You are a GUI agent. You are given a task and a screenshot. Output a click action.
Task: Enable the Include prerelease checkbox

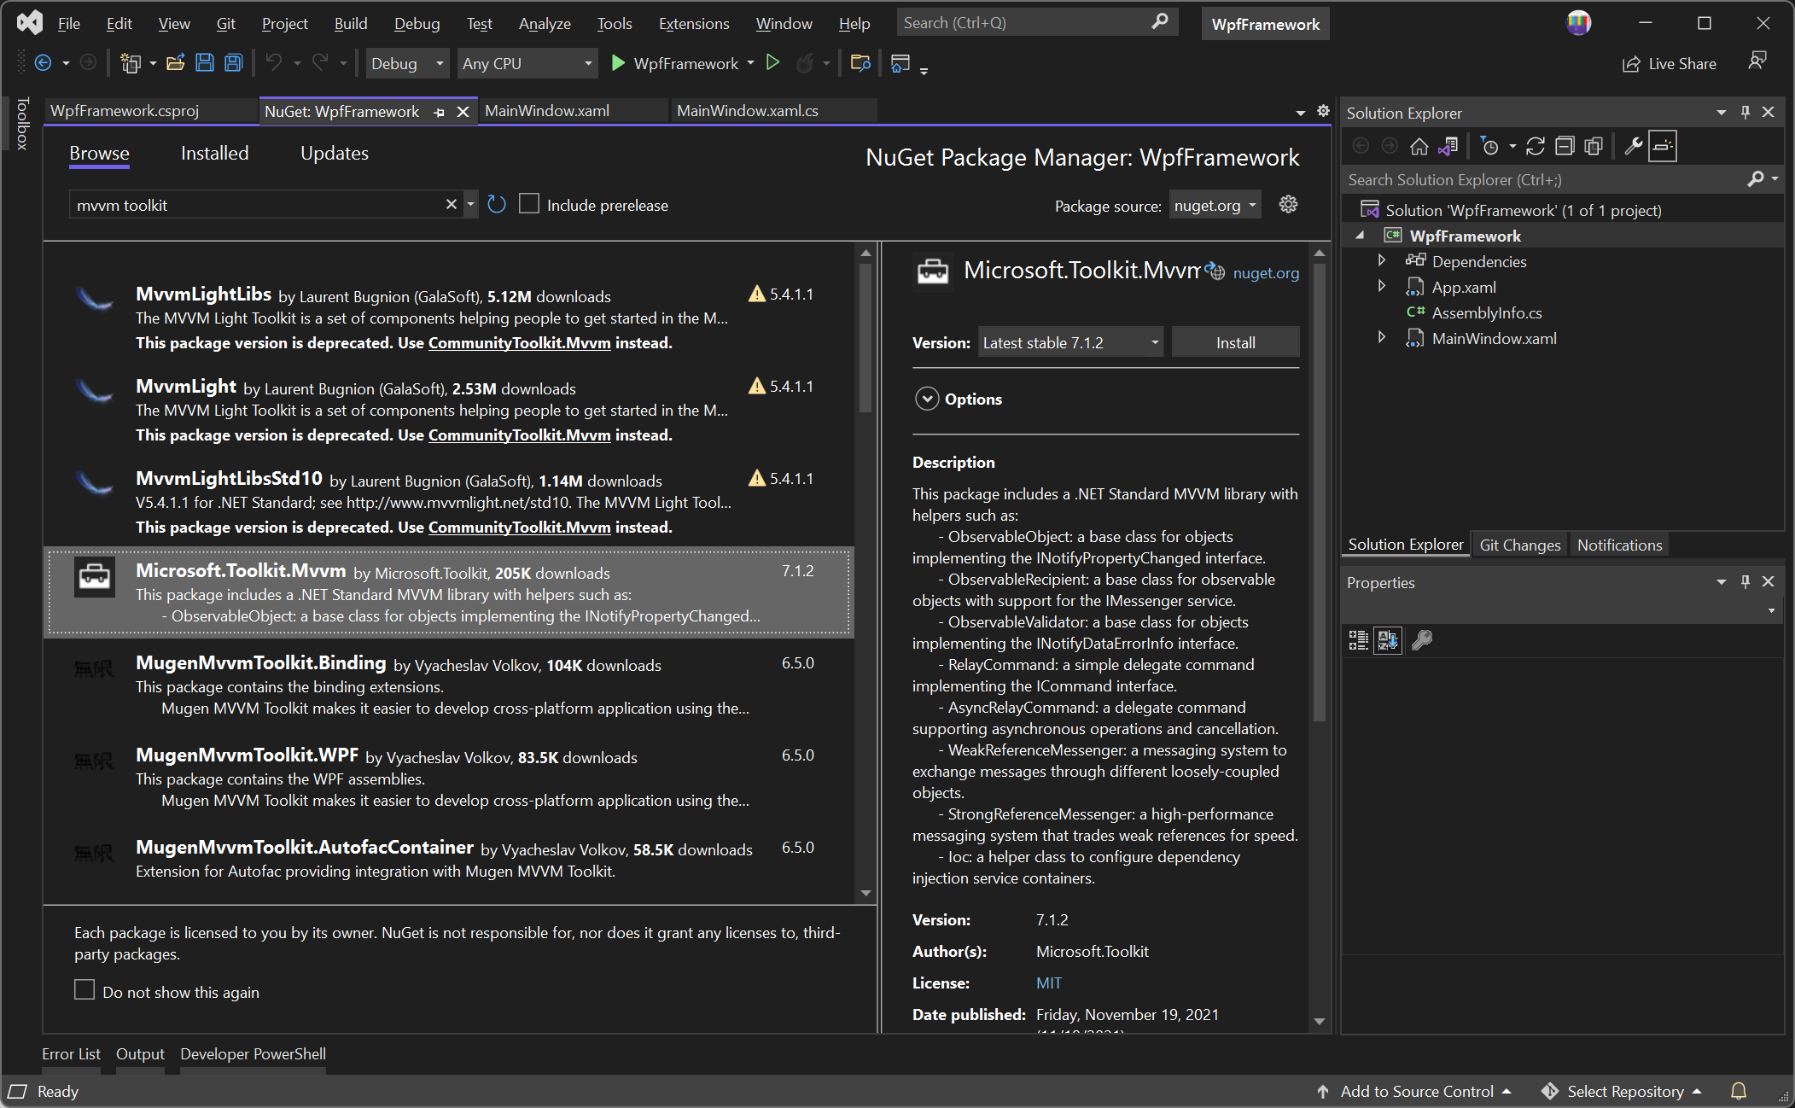(529, 205)
